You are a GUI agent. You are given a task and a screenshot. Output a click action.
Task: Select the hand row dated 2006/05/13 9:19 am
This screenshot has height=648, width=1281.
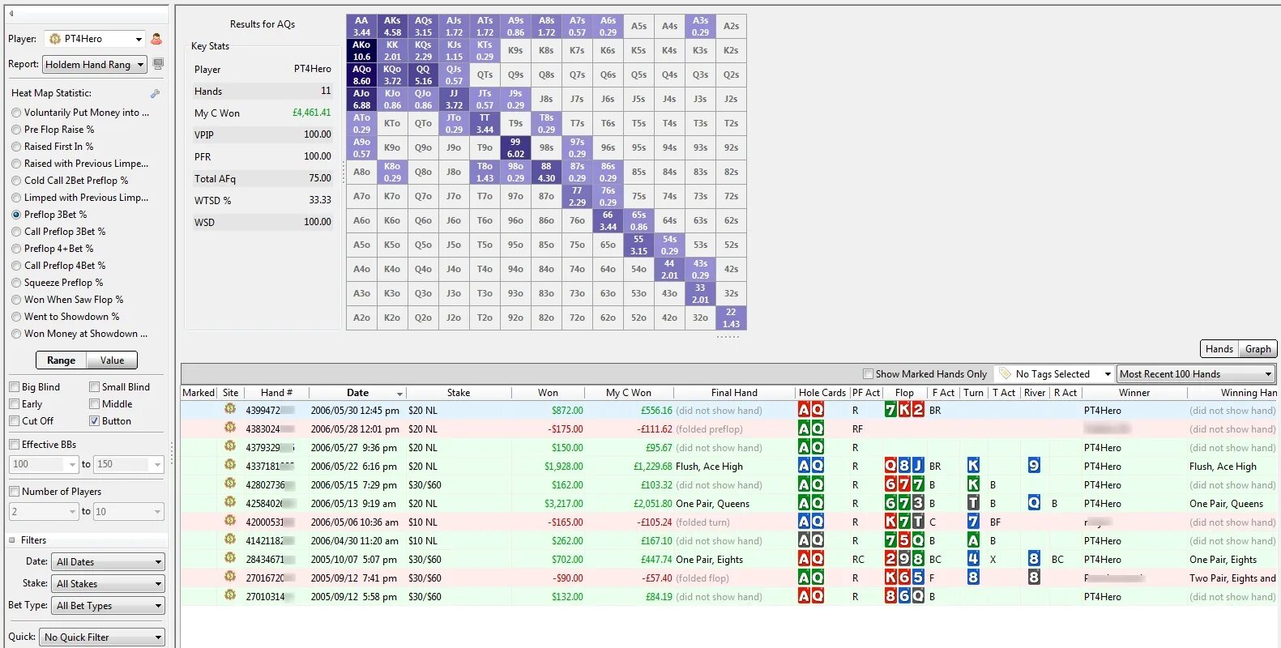[x=728, y=503]
